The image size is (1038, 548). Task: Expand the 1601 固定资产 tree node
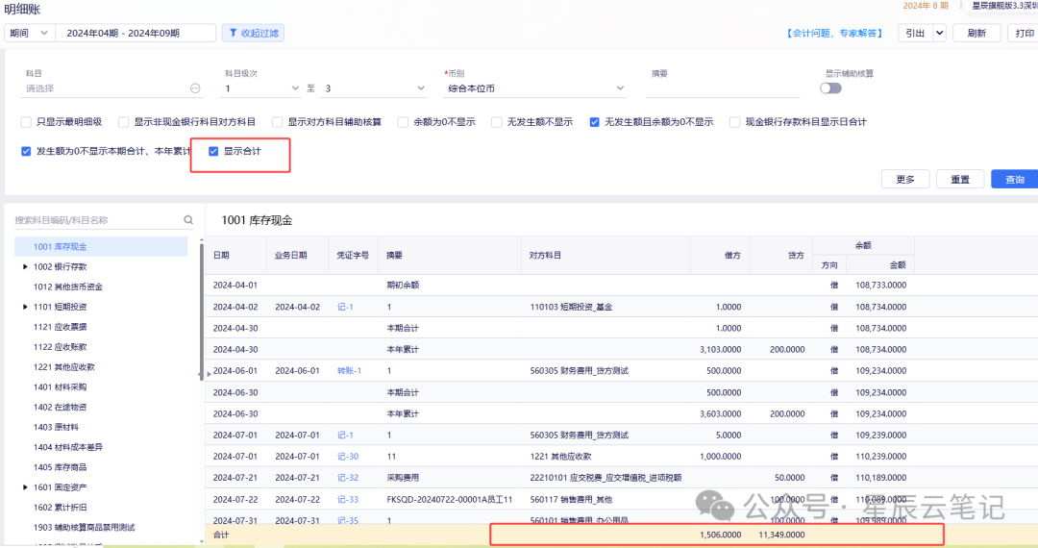(x=25, y=487)
